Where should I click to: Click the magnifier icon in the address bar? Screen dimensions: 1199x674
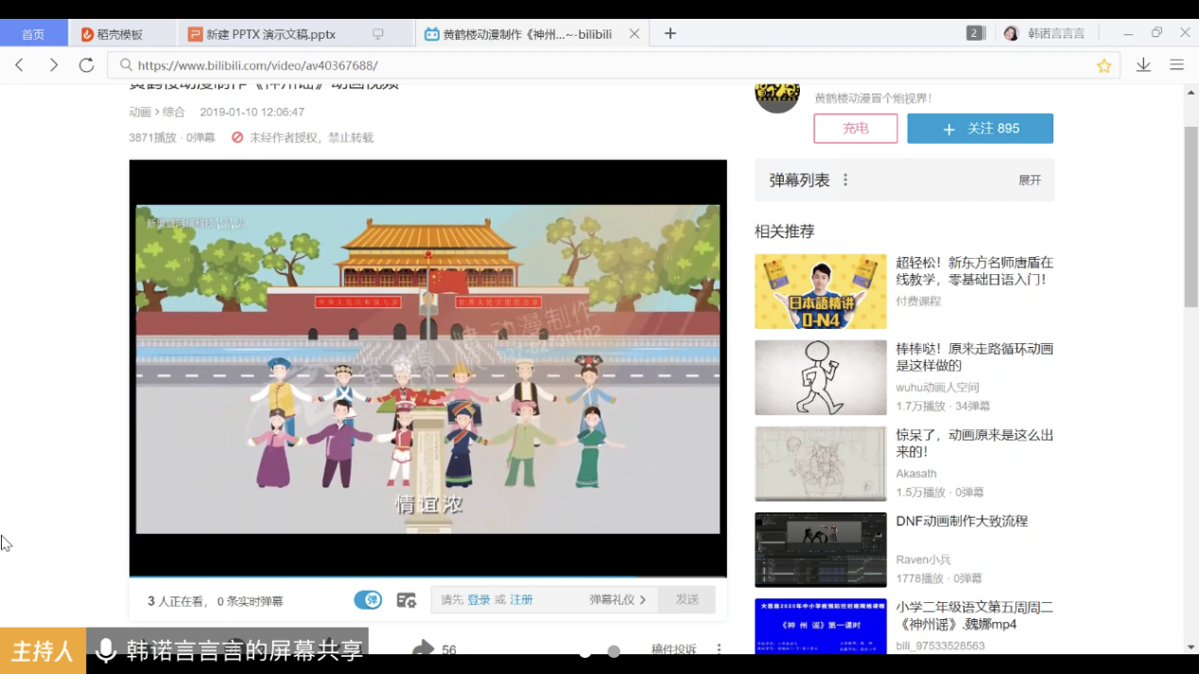(126, 65)
